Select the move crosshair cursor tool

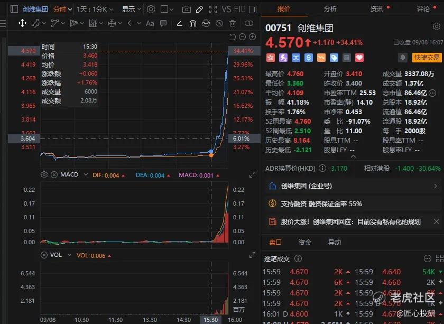coord(22,23)
